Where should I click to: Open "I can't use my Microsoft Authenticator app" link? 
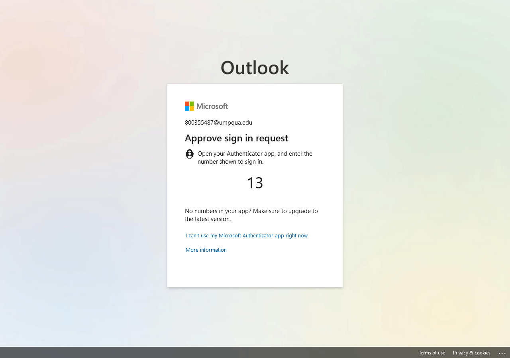(246, 235)
